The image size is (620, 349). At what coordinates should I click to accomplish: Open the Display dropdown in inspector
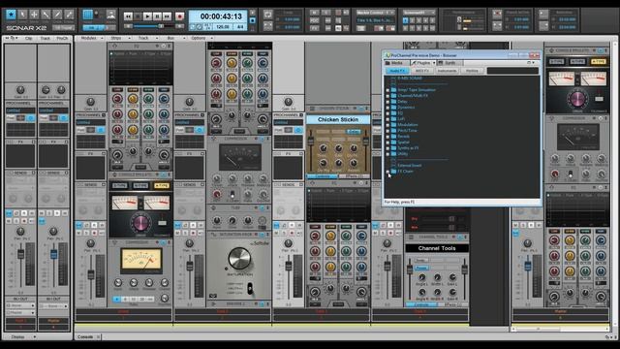[20, 337]
